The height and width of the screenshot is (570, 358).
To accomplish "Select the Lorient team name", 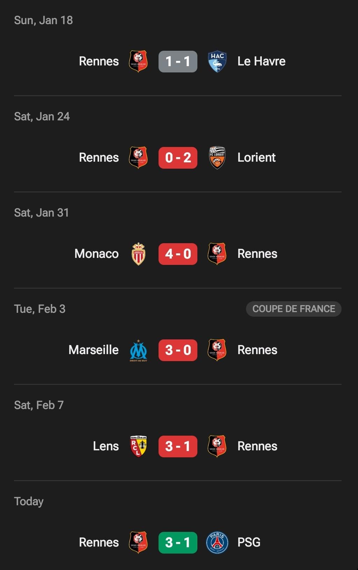I will (257, 158).
